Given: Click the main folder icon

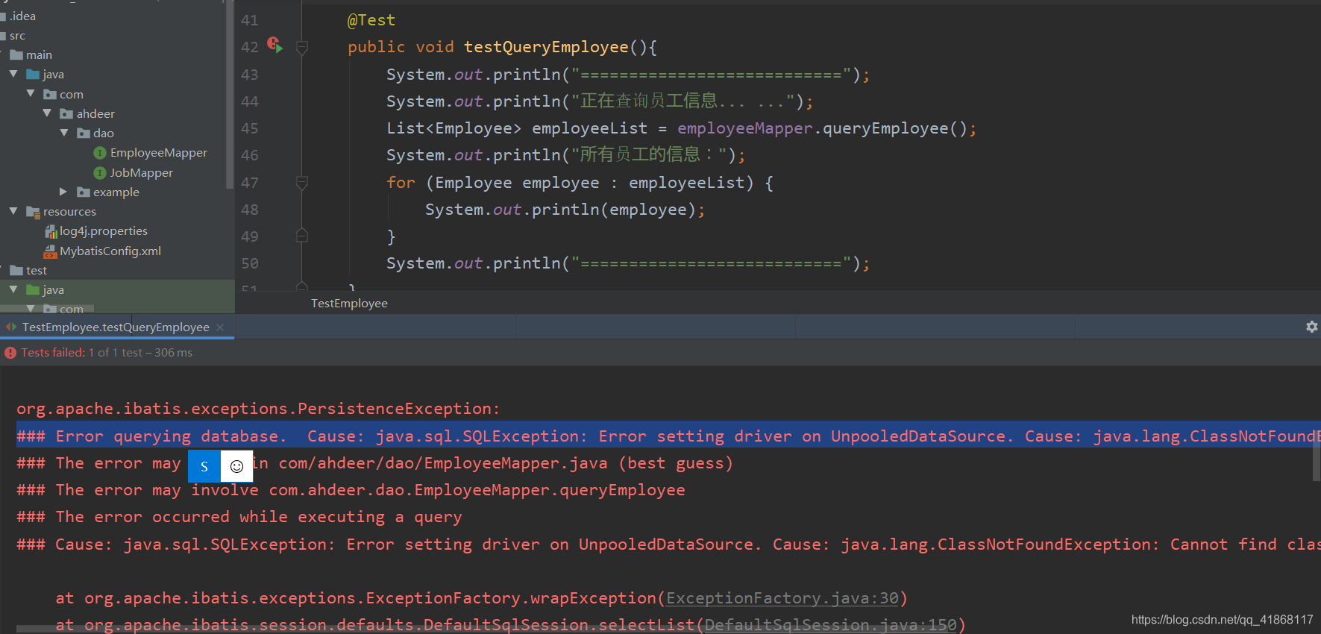Looking at the screenshot, I should click(16, 55).
